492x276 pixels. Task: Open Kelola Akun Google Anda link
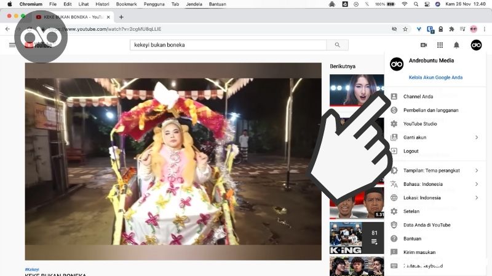(435, 77)
